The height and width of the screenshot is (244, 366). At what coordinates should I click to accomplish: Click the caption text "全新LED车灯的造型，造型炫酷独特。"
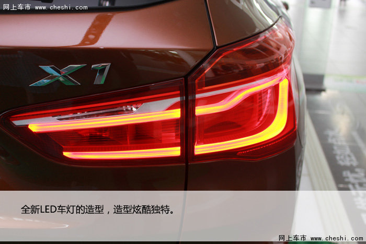click(98, 209)
